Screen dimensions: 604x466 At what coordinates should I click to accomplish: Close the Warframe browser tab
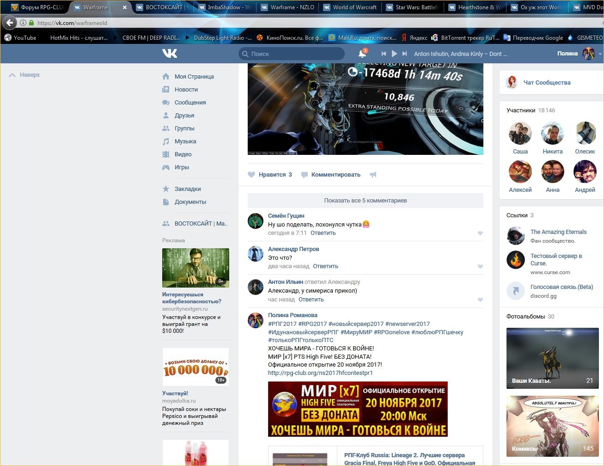click(x=124, y=7)
